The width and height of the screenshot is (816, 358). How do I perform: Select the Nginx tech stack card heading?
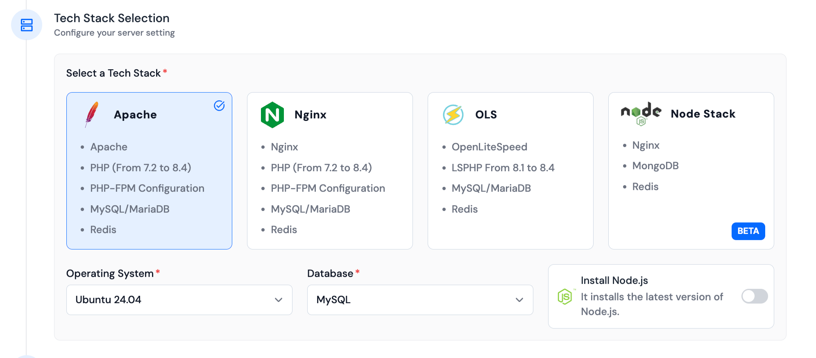[311, 115]
